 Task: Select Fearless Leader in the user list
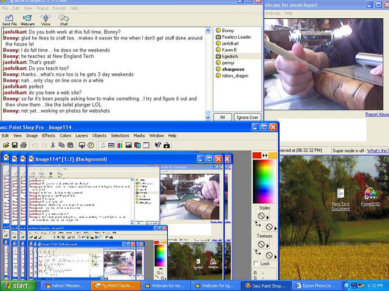coord(236,37)
